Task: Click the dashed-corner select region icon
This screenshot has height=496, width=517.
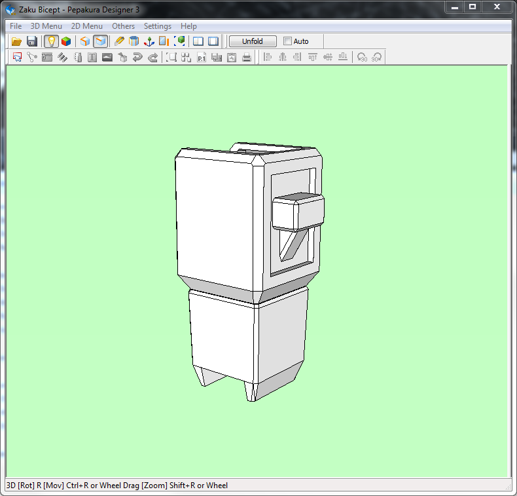Action: coord(171,57)
